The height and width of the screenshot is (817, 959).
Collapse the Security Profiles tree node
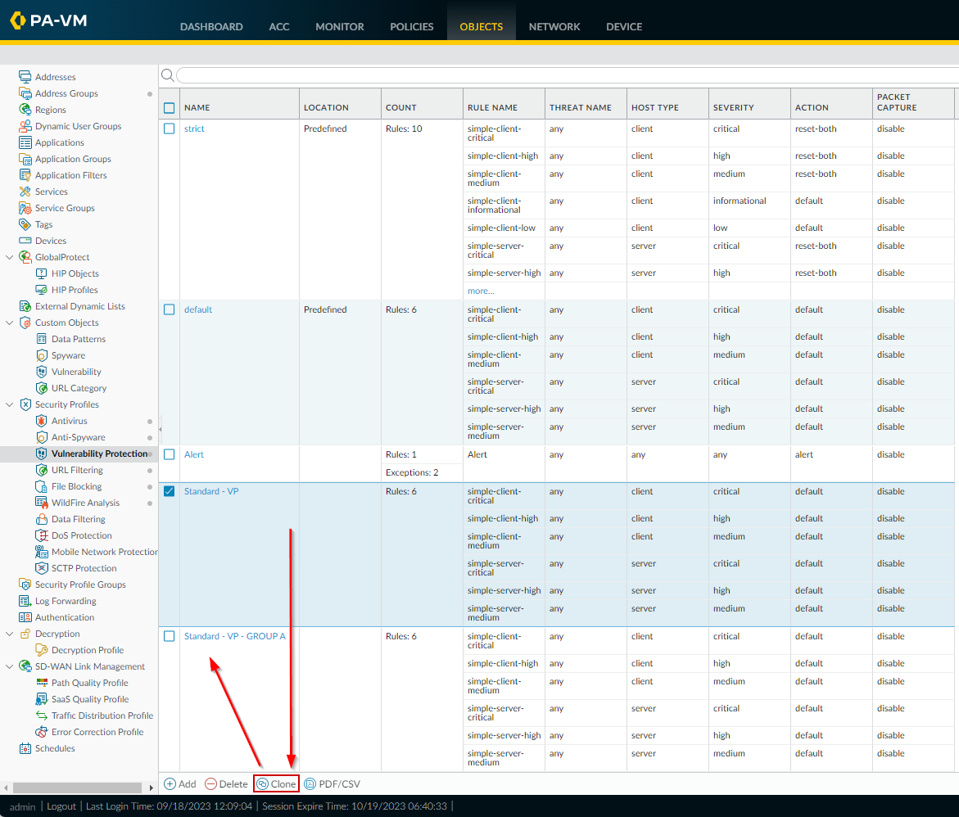tap(10, 404)
